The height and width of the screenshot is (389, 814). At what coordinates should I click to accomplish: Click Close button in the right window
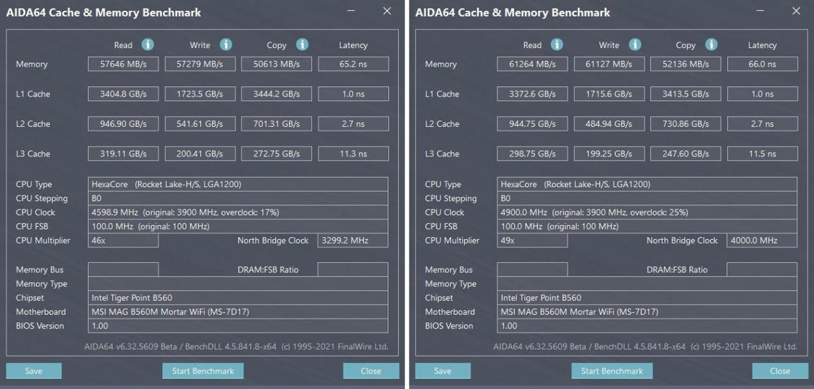780,371
